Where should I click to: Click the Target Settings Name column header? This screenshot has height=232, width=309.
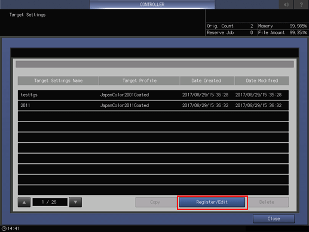(x=58, y=81)
